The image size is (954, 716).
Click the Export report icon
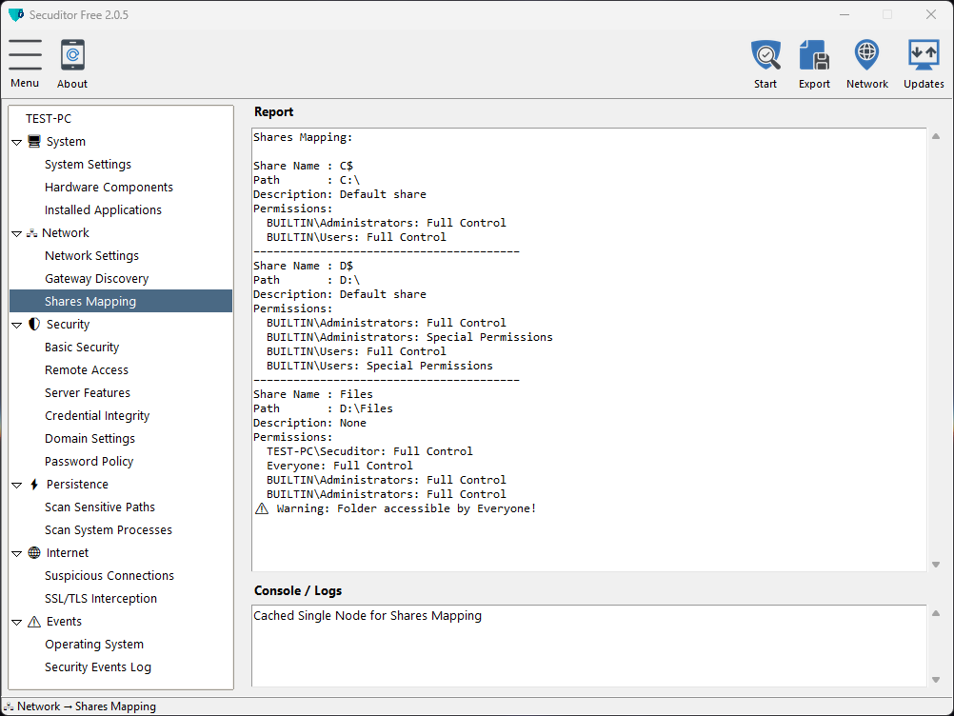[x=814, y=55]
